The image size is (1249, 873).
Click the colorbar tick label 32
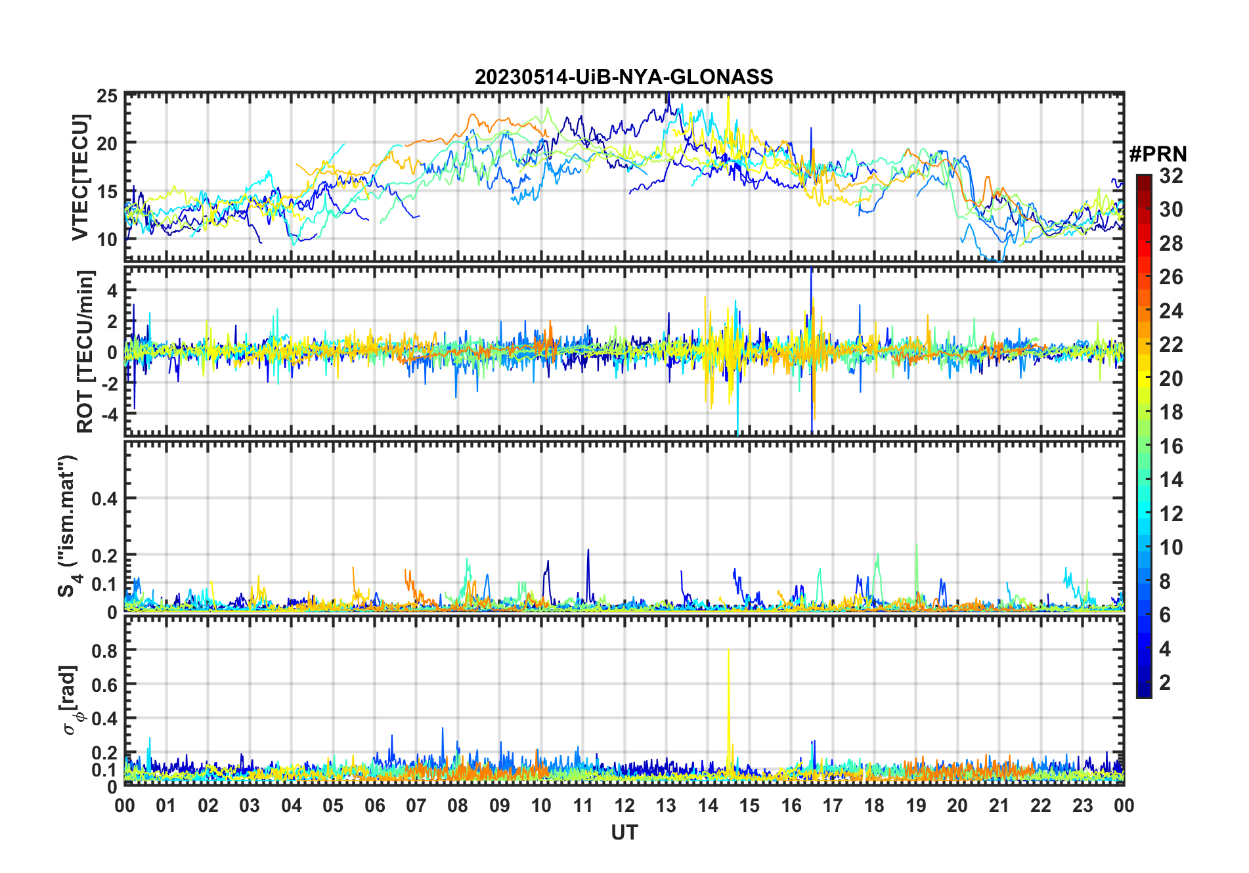1171,176
